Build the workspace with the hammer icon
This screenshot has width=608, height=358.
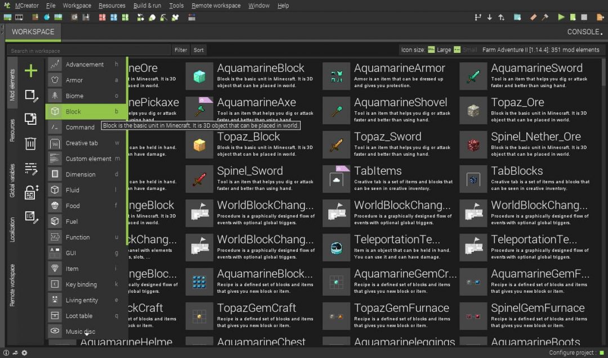tap(545, 17)
